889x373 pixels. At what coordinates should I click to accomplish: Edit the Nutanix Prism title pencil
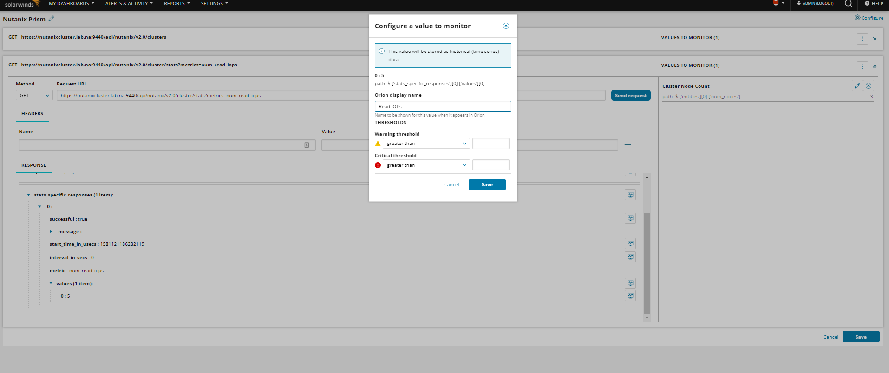point(52,19)
